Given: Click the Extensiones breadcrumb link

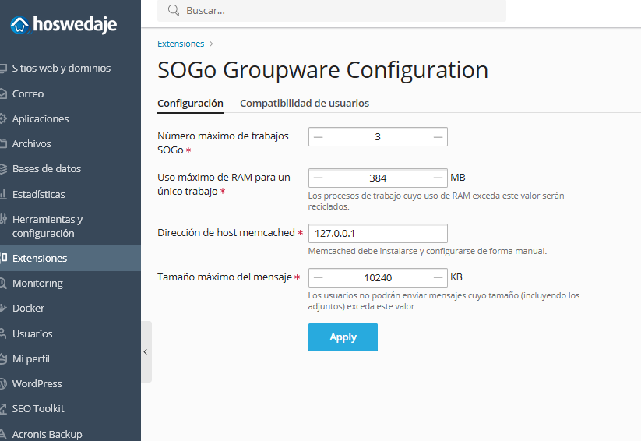Looking at the screenshot, I should click(x=181, y=44).
